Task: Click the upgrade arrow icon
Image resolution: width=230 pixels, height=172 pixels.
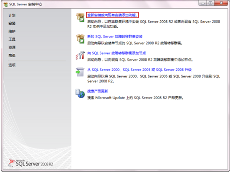Action: [x=80, y=72]
